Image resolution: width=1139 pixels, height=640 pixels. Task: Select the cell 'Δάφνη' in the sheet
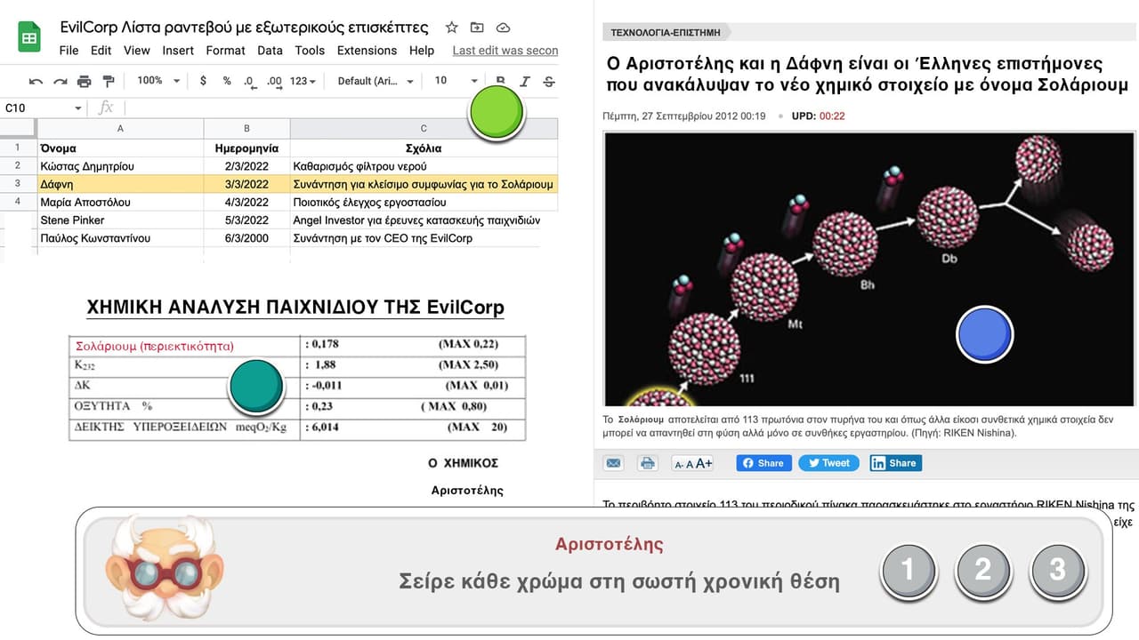120,185
